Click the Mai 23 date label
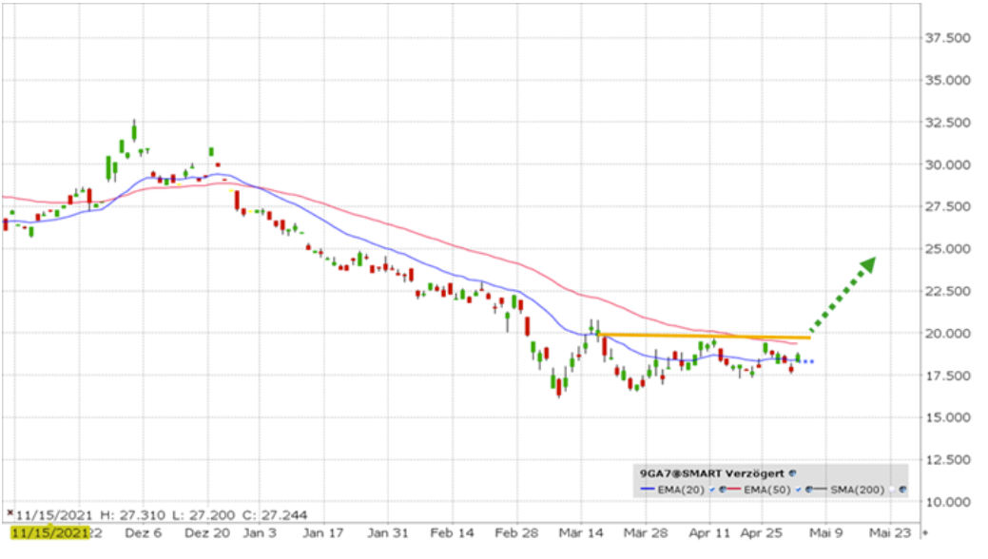Screen dimensions: 988x559 [x=890, y=533]
